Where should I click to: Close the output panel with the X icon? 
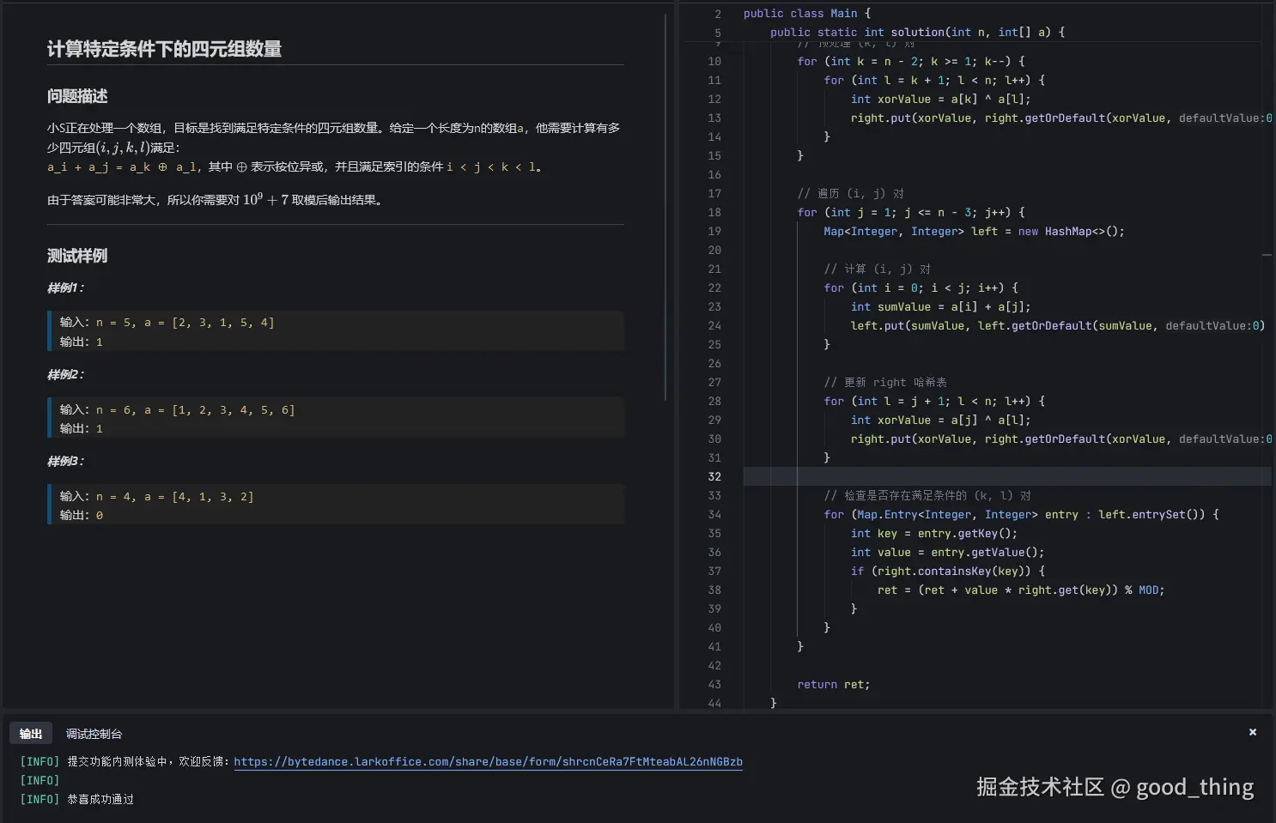(1253, 732)
